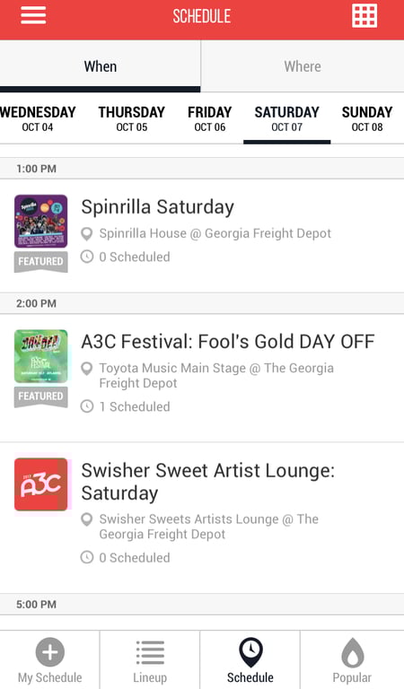The image size is (404, 689).
Task: Tap Spinrilla Saturday poster thumbnail
Action: pyautogui.click(x=41, y=221)
